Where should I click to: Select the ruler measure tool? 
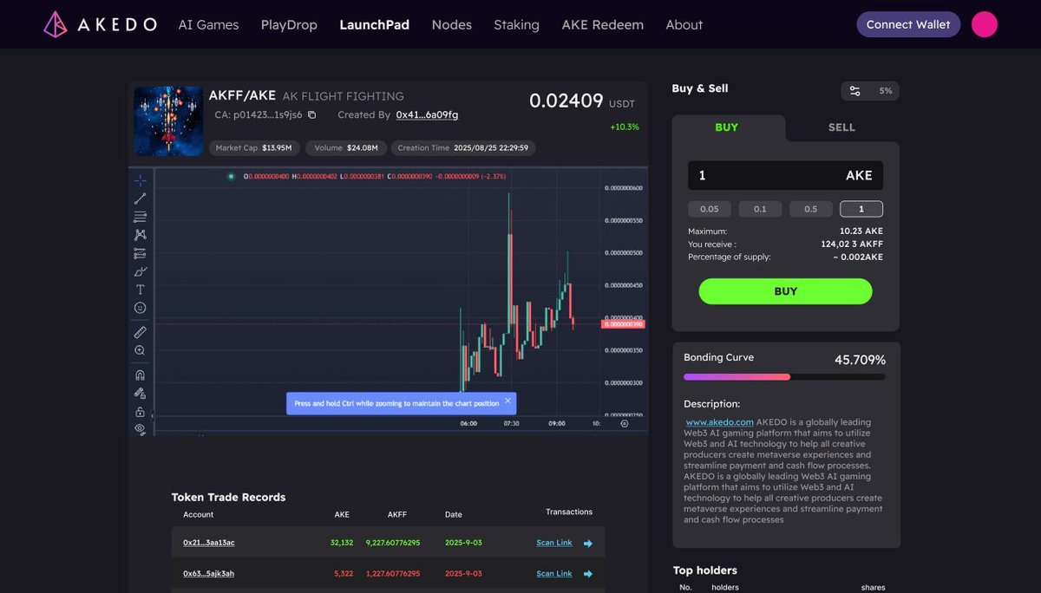pyautogui.click(x=140, y=332)
